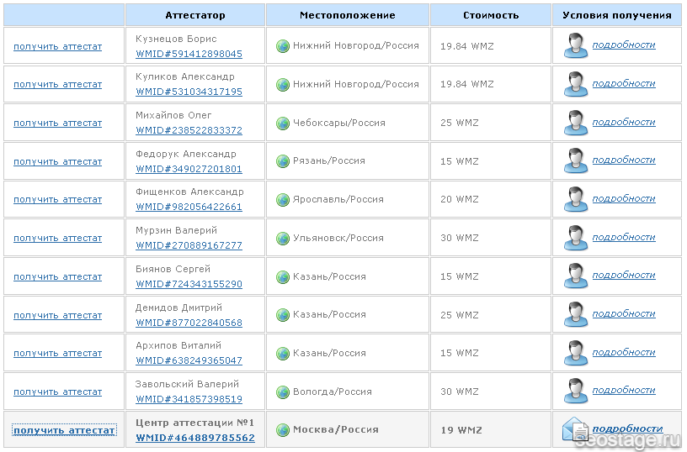Click получить аттестат for Архипов Виталий
This screenshot has height=452, width=687.
(58, 353)
